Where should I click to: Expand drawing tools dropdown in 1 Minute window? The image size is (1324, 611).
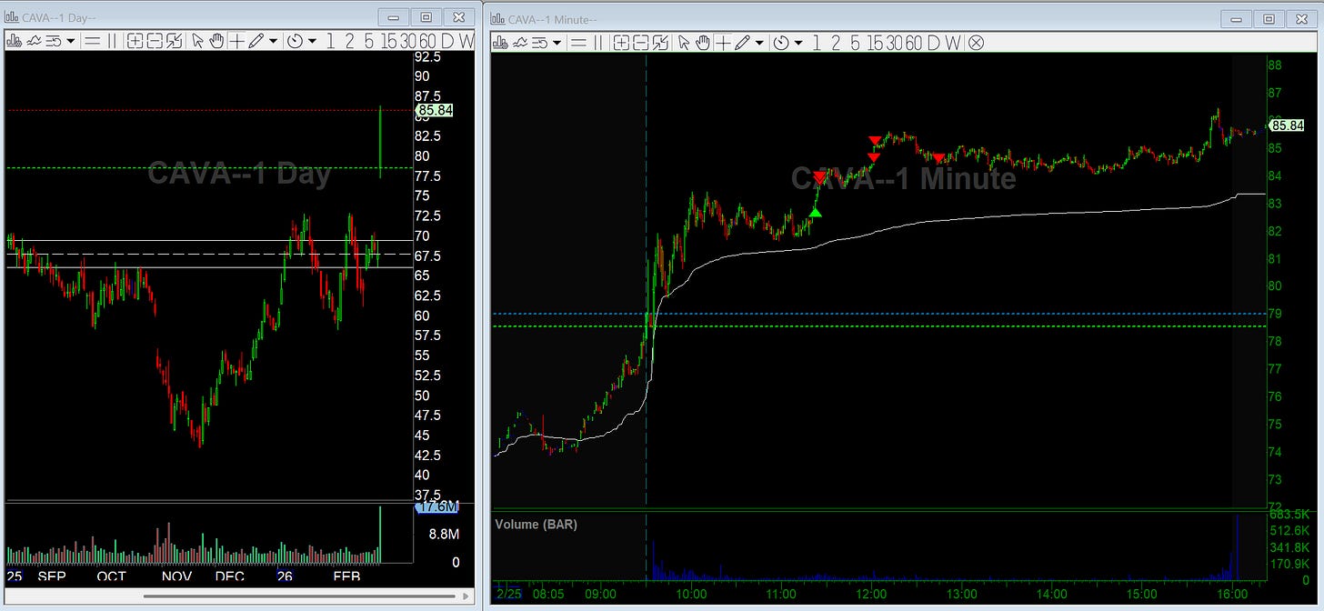click(759, 42)
